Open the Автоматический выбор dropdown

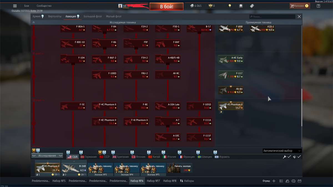tap(282, 151)
